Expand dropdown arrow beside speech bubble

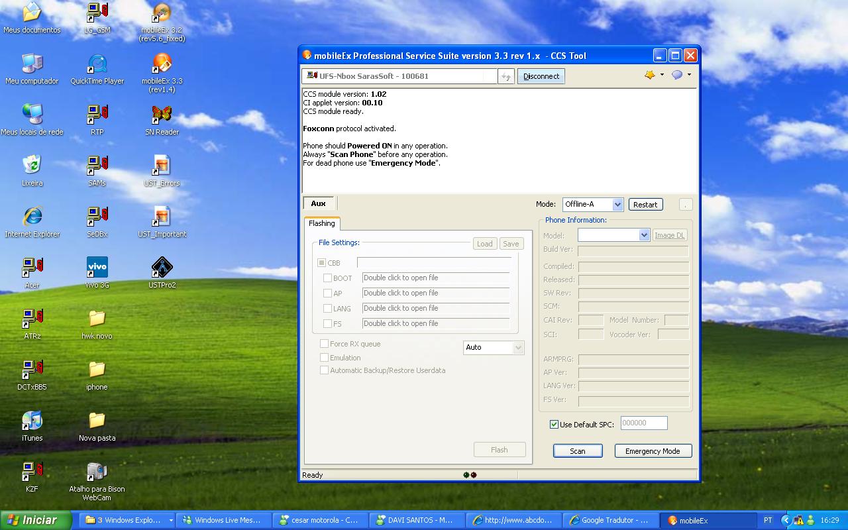click(689, 75)
